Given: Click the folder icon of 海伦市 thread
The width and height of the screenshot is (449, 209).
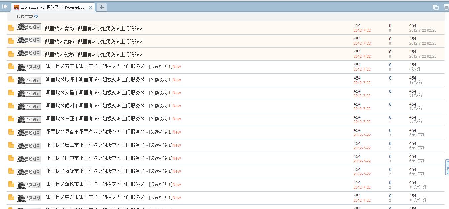Looking at the screenshot, I should [11, 184].
